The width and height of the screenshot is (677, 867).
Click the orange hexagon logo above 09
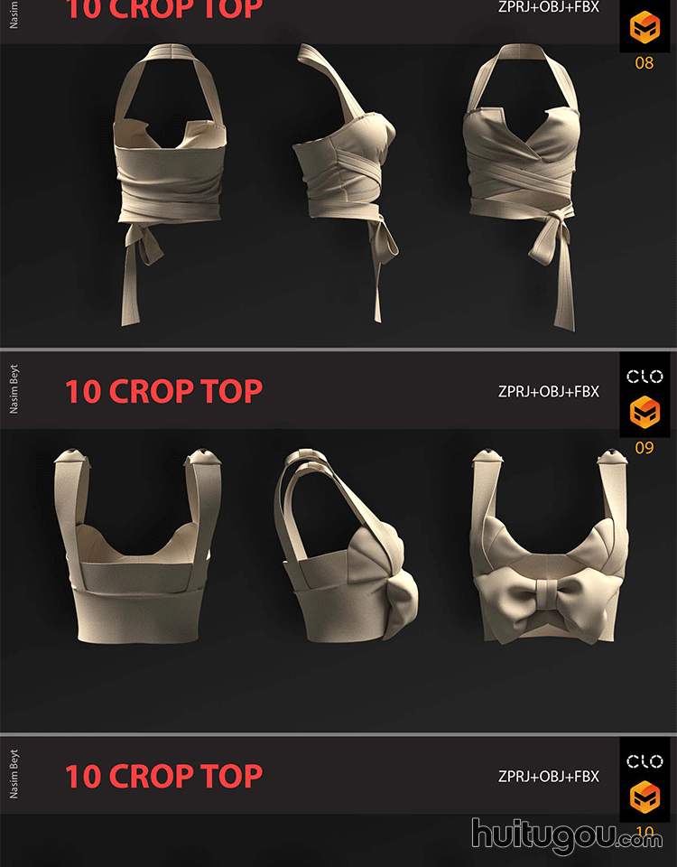645,412
